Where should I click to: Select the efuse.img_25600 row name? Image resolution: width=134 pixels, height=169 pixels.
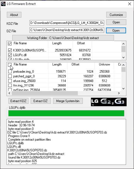point(24,81)
